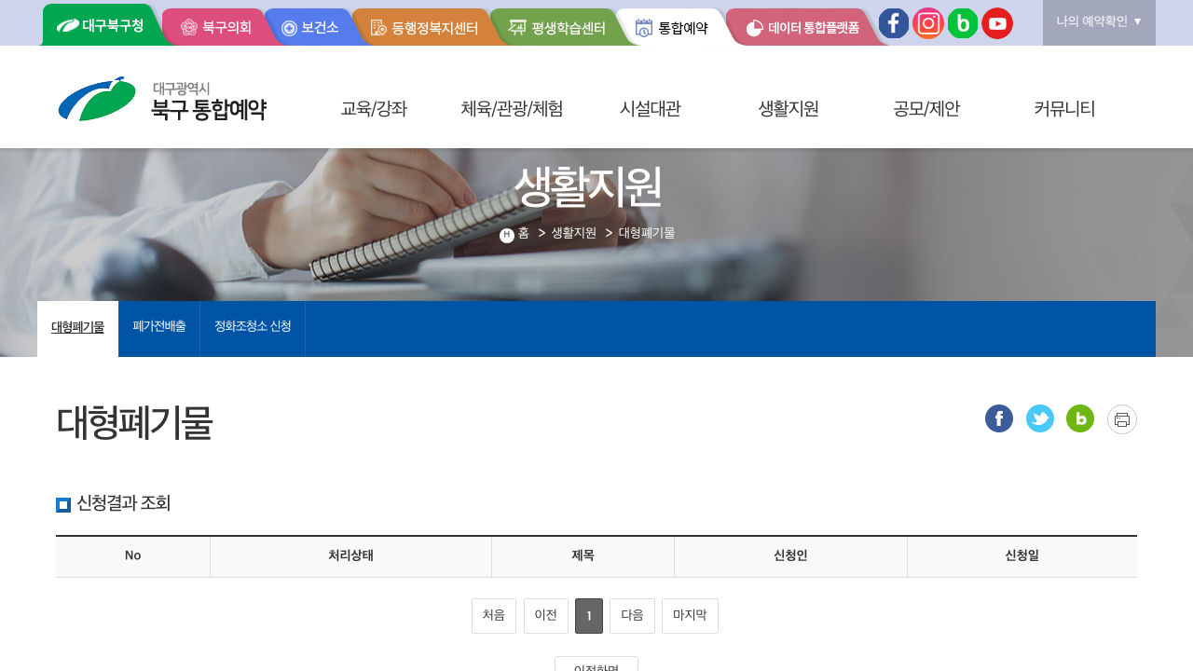Share page via blue Facebook circle icon
1193x671 pixels.
tap(999, 419)
